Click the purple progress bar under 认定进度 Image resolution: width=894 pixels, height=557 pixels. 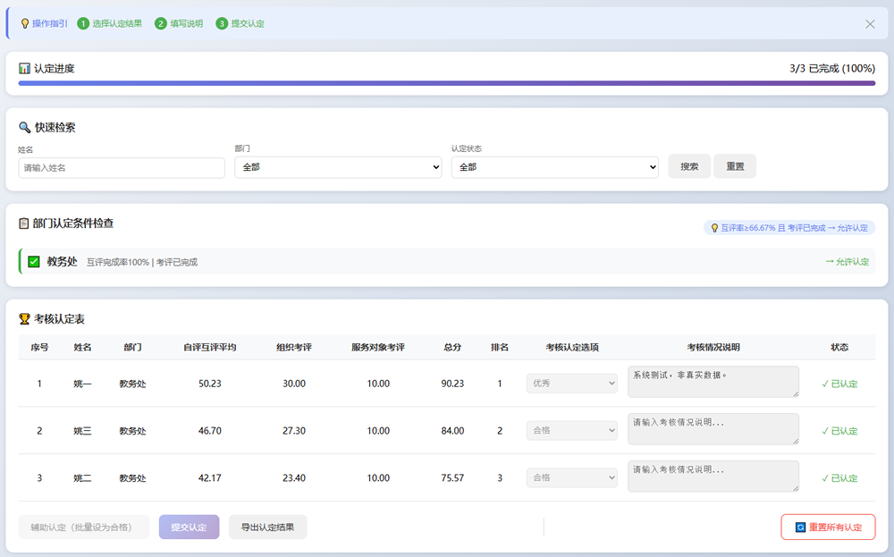[446, 83]
